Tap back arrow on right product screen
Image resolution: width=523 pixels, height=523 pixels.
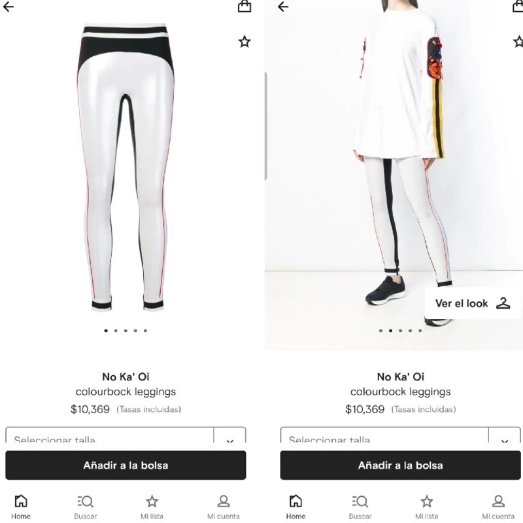tap(283, 7)
